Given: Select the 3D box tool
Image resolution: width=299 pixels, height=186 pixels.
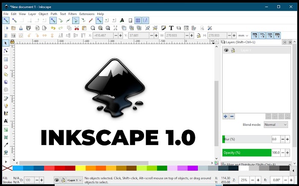Looking at the screenshot, I should [x=6, y=82].
